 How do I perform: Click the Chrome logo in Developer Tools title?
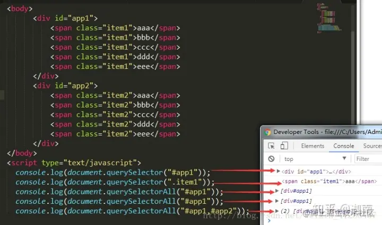pyautogui.click(x=268, y=132)
